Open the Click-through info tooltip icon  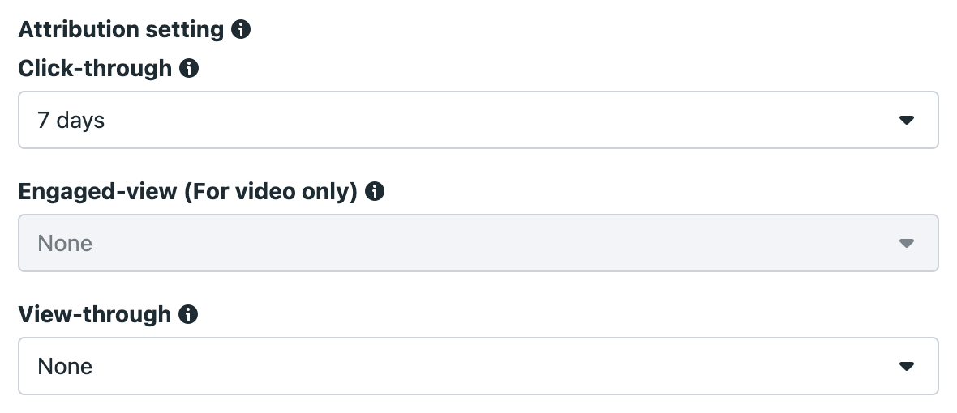[189, 68]
